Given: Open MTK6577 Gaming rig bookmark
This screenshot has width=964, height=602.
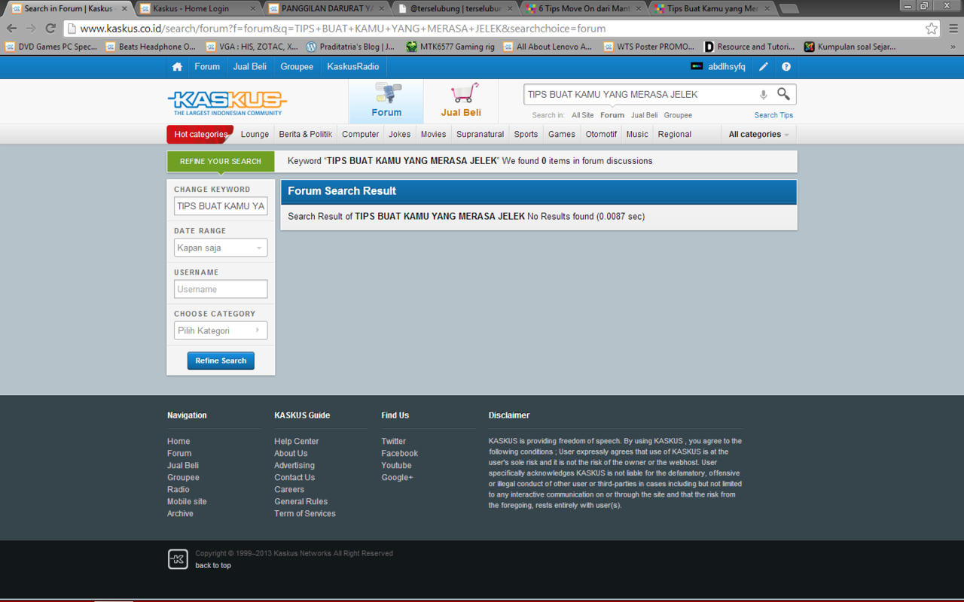Looking at the screenshot, I should point(450,47).
